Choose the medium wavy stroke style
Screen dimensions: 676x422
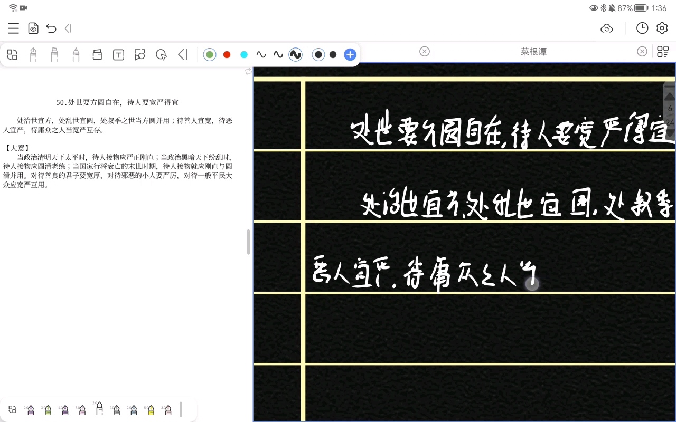point(278,54)
